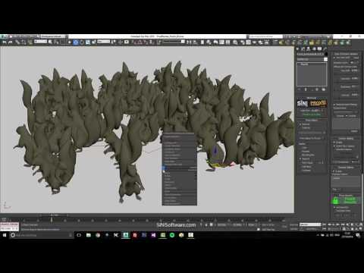Toggle the Enable checkbox in lower right rollout
364x273 pixels.
click(x=334, y=171)
